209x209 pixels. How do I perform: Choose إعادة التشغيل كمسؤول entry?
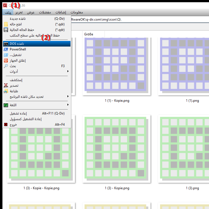(37, 119)
